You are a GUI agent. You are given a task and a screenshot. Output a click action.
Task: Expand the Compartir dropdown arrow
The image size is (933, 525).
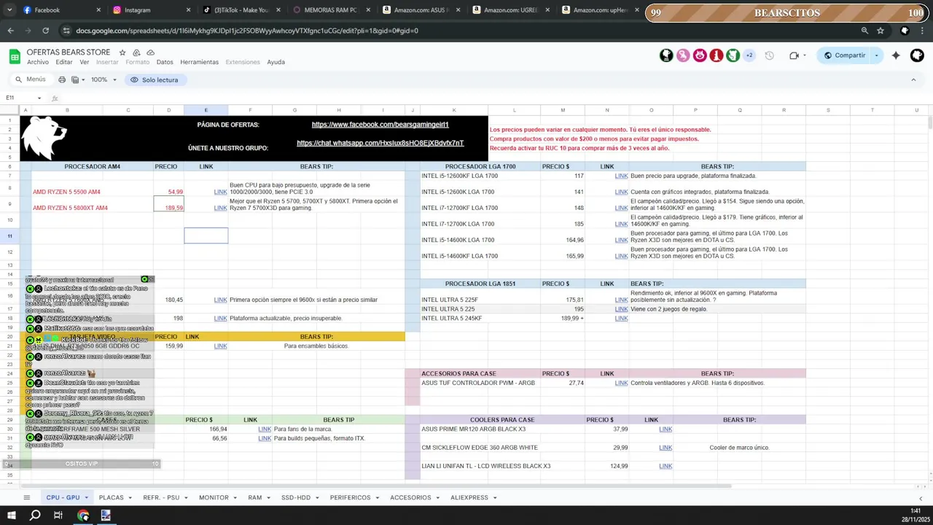[x=876, y=55]
